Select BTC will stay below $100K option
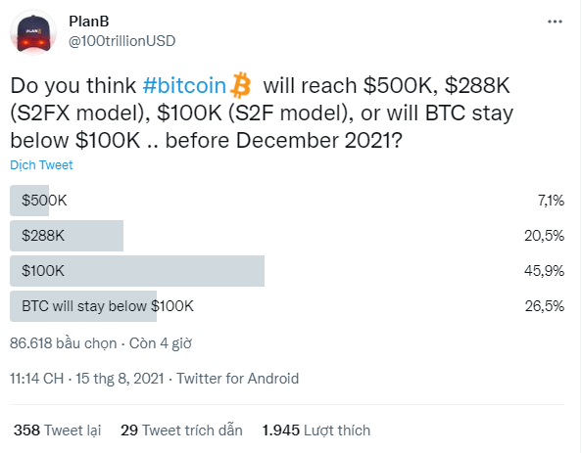Viewport: 582px width, 453px height. 287,306
